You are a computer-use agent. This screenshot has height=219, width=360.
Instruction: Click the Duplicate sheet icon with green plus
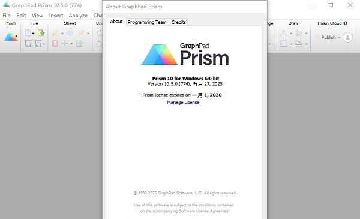coord(80,43)
